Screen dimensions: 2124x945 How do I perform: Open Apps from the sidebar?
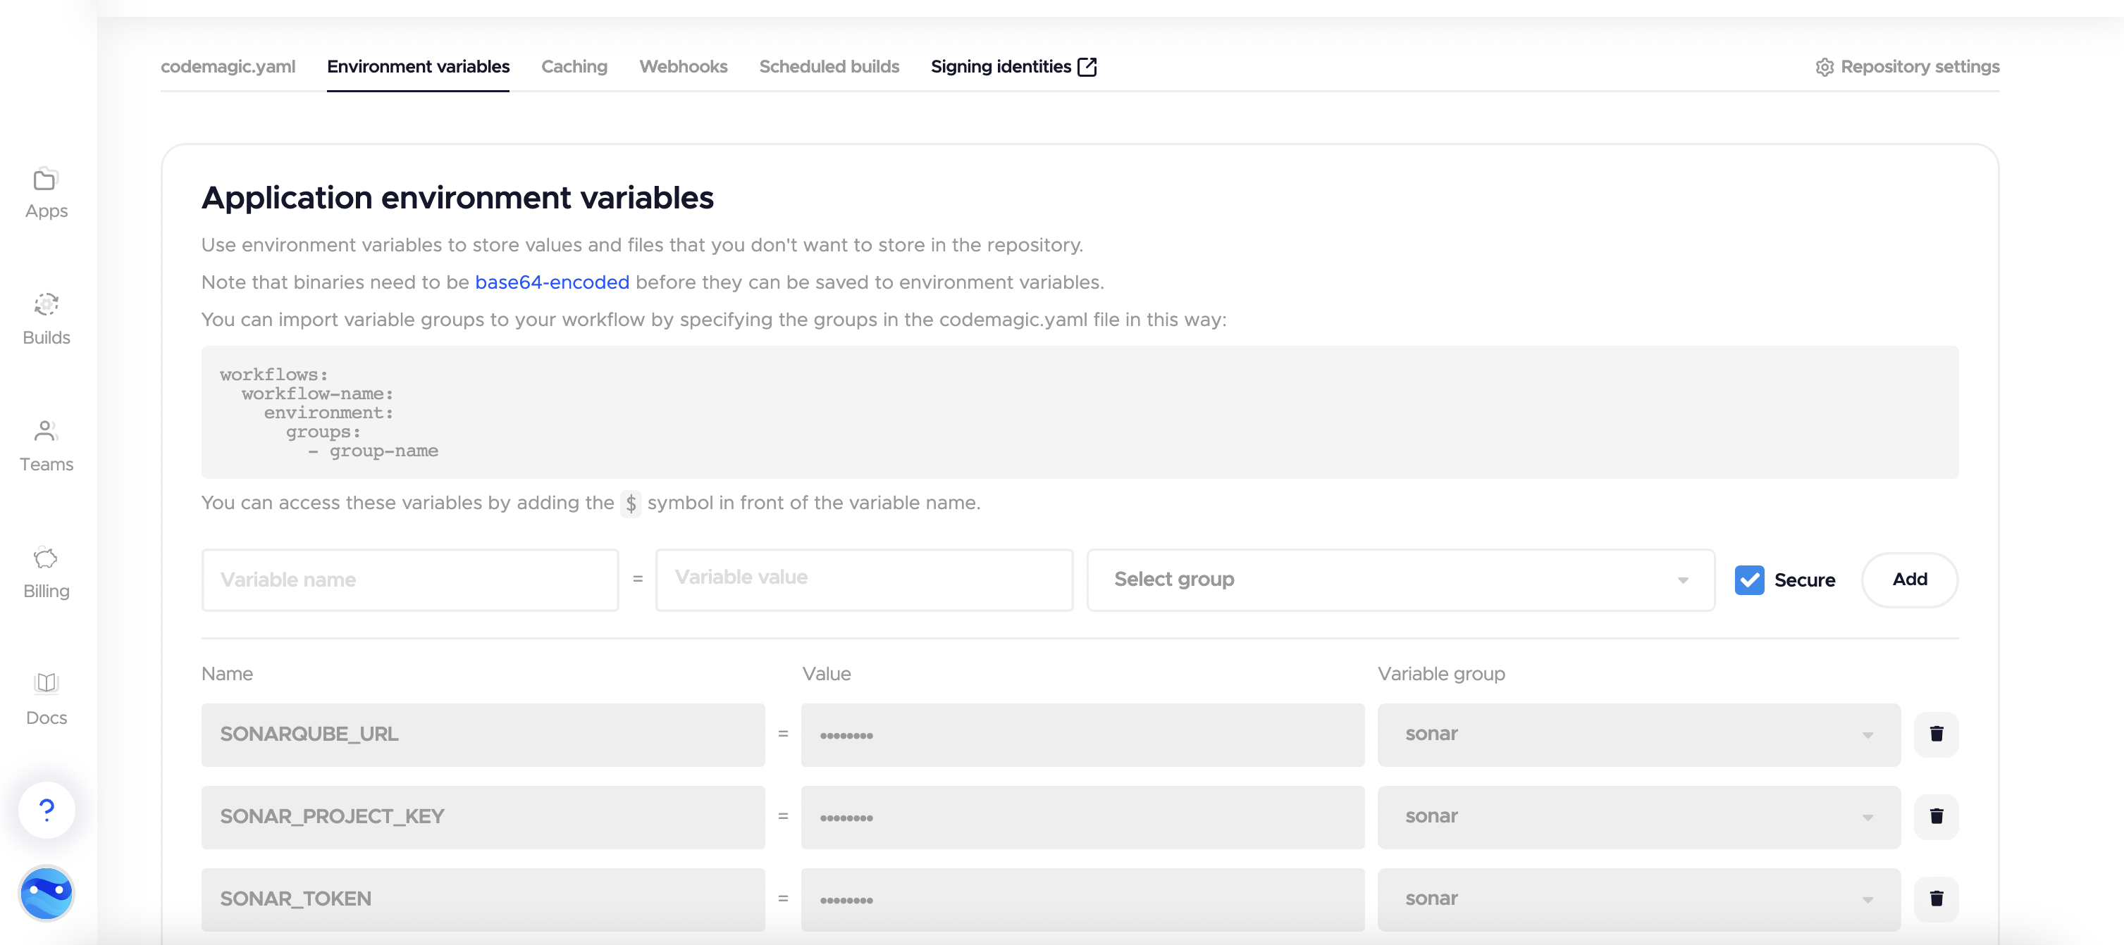click(47, 194)
